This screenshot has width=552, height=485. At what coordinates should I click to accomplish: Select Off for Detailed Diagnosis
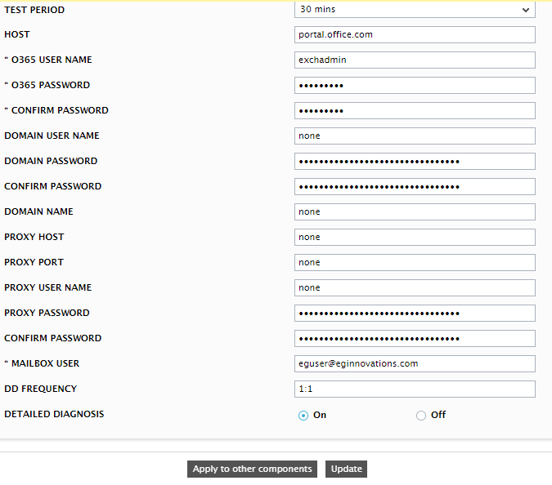420,416
